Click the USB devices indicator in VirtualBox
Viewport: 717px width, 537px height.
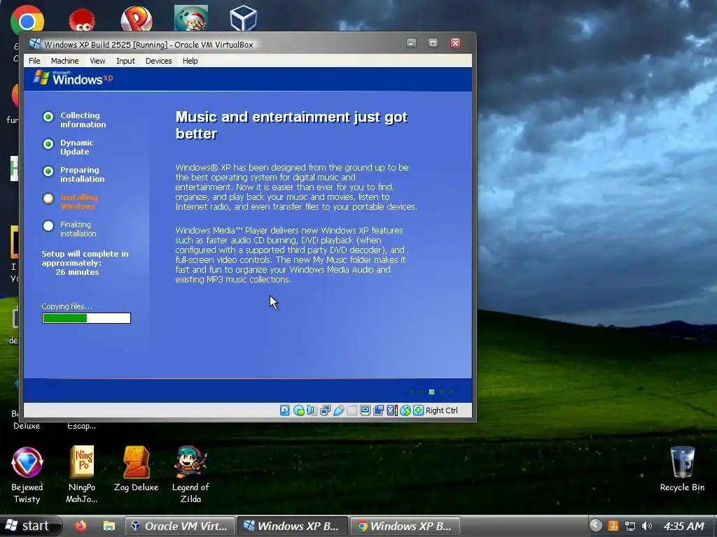[338, 410]
